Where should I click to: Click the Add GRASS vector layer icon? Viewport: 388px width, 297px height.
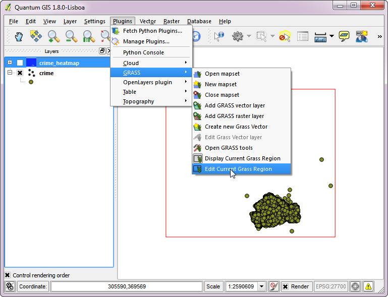[197, 105]
